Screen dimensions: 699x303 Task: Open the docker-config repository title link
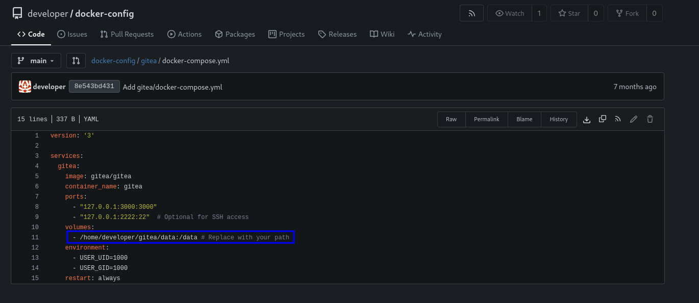click(x=105, y=14)
